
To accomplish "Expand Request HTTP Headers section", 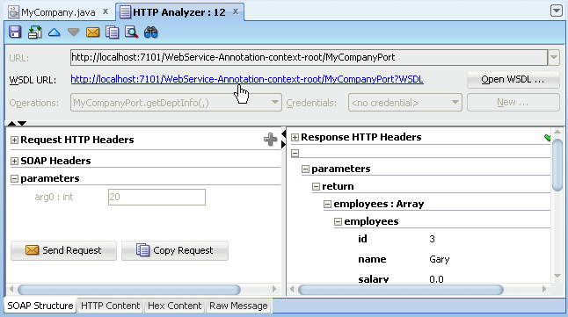I will [x=14, y=140].
